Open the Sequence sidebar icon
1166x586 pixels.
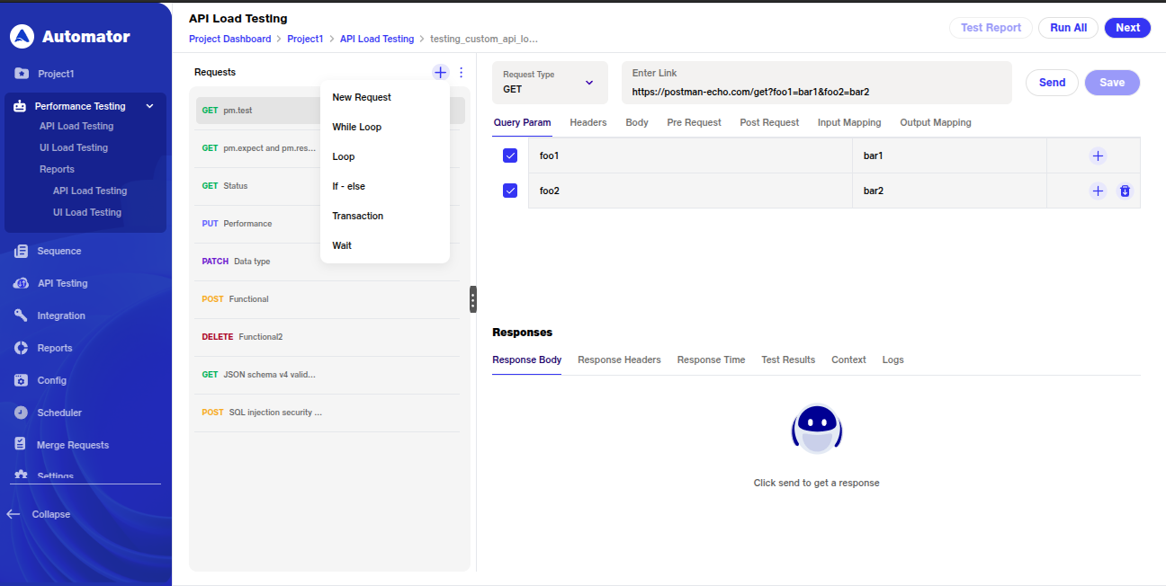coord(21,251)
